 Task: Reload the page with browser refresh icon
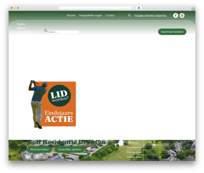click(133, 8)
